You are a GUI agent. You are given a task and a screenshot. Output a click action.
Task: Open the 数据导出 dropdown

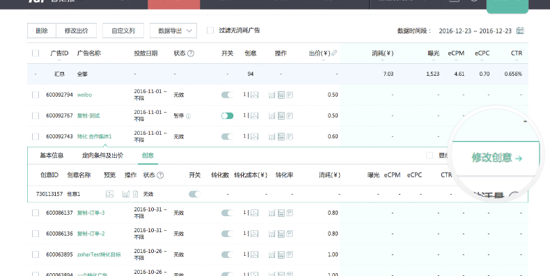tap(173, 31)
